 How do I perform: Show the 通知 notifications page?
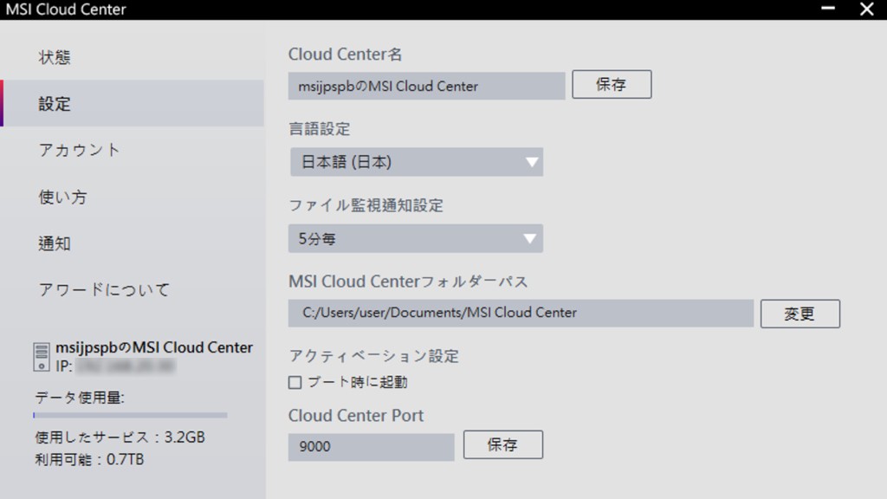tap(55, 243)
